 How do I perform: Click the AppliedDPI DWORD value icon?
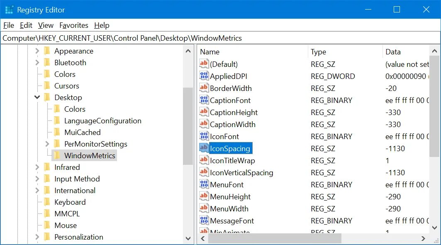point(204,76)
